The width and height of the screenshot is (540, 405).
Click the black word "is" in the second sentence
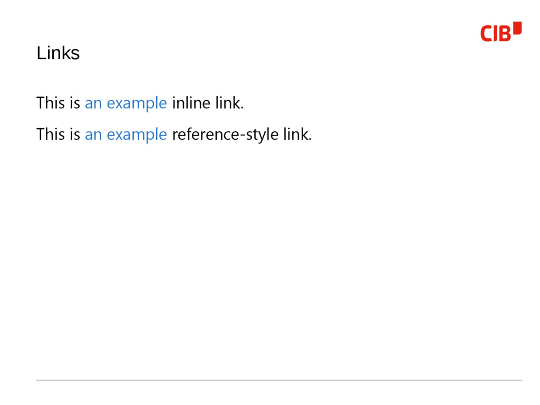coord(75,134)
